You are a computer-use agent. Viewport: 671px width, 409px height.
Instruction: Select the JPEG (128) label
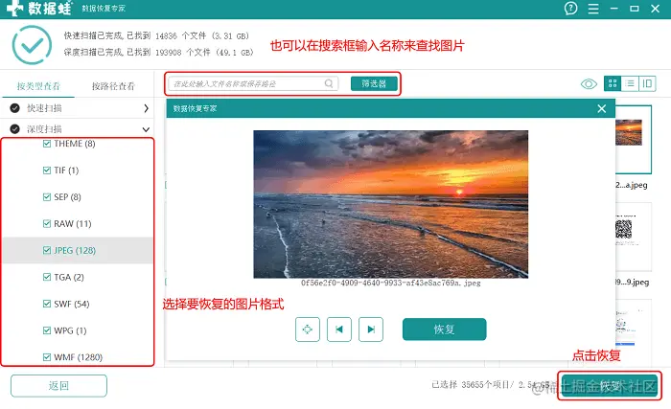pyautogui.click(x=75, y=250)
